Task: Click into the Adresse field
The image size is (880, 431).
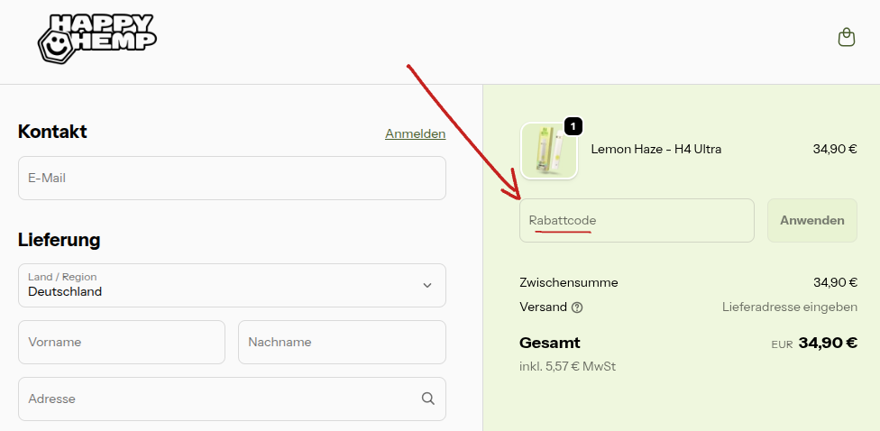Action: pyautogui.click(x=232, y=399)
